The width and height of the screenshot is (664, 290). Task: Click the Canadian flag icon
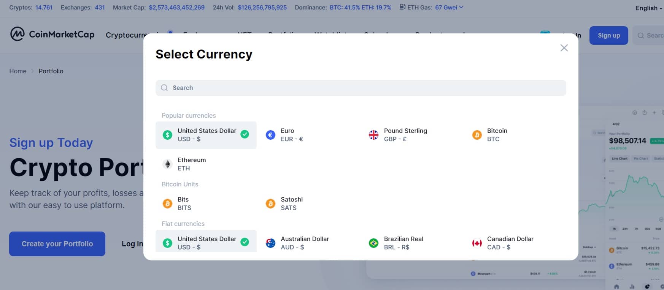click(477, 243)
